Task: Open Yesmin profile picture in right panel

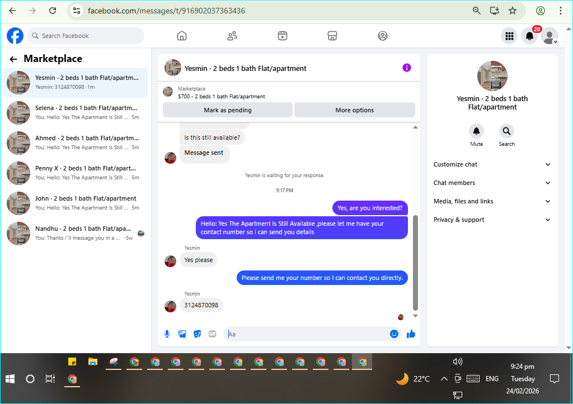Action: tap(492, 76)
